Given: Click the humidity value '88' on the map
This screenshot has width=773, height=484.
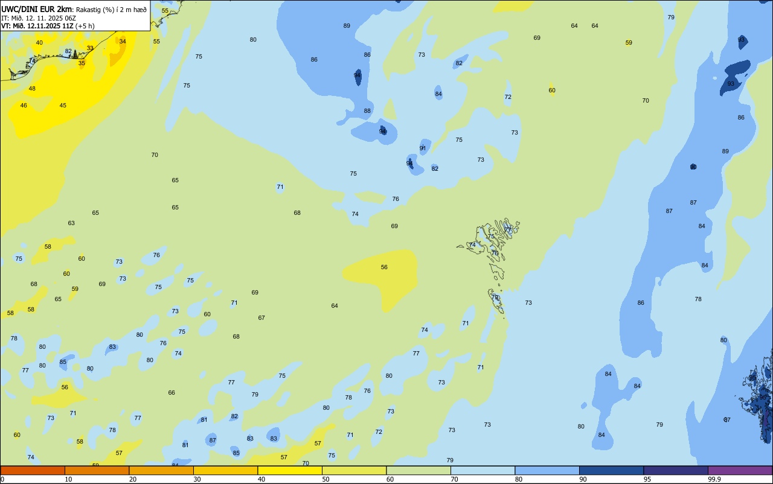Looking at the screenshot, I should tap(367, 110).
